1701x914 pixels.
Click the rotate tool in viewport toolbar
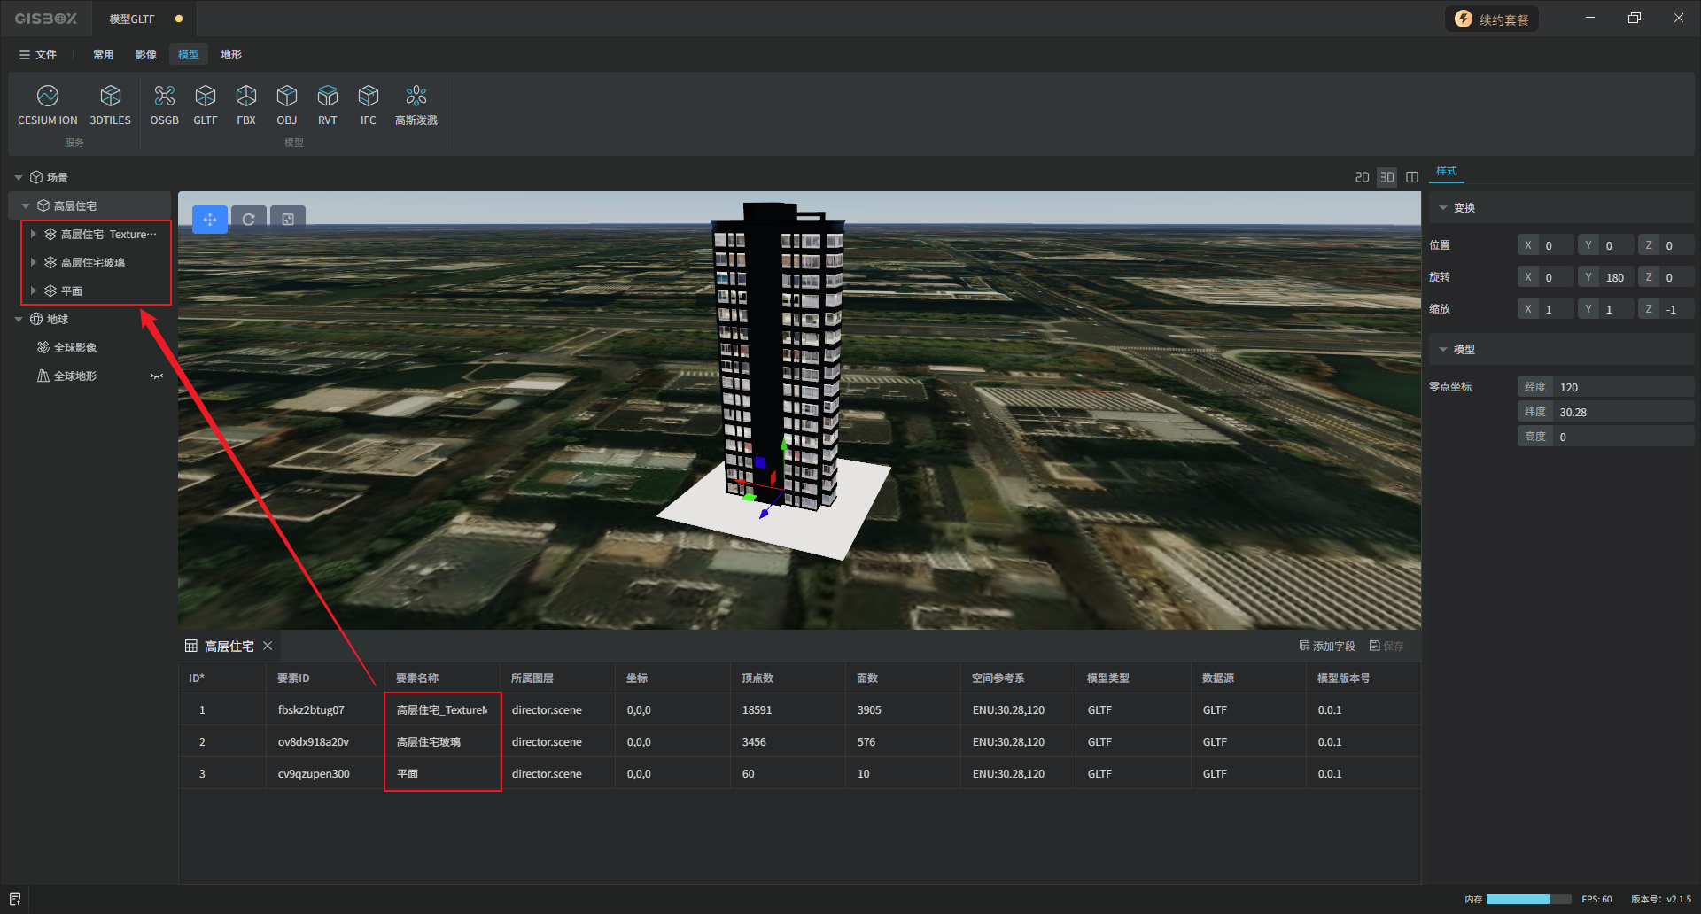click(x=249, y=220)
